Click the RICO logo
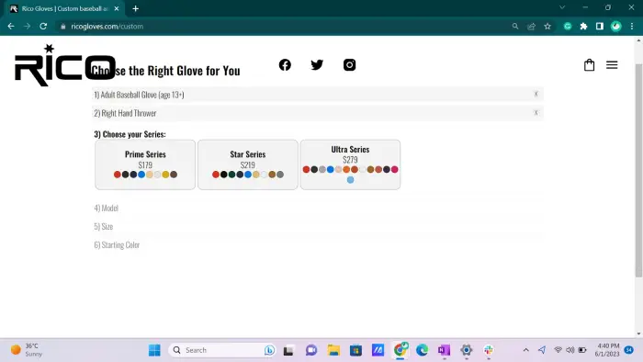 (x=65, y=65)
